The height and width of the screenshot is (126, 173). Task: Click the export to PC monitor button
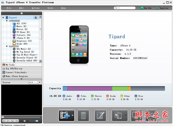[x=136, y=116]
